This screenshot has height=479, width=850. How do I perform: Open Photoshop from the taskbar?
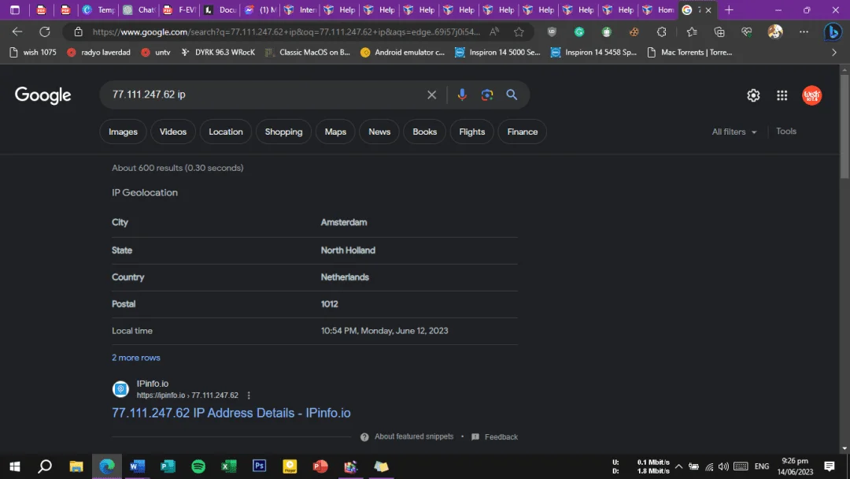point(260,466)
